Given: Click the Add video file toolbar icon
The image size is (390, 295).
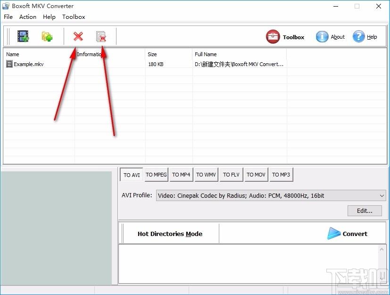Looking at the screenshot, I should tap(23, 36).
